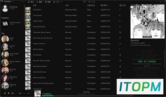
Task: Select Various Artists VA icon
Action: (x=5, y=23)
